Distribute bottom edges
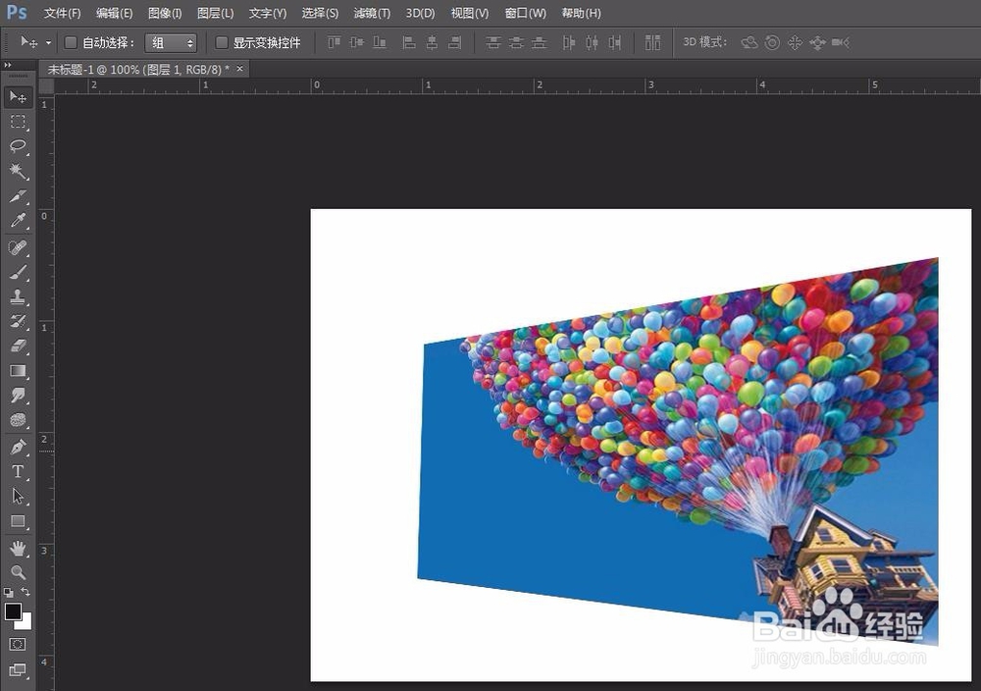981x691 pixels. [539, 42]
